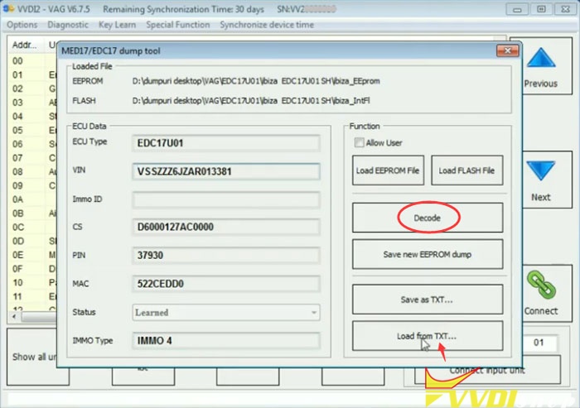
Task: Click the ECU Type field EDC17U01
Action: click(x=226, y=143)
